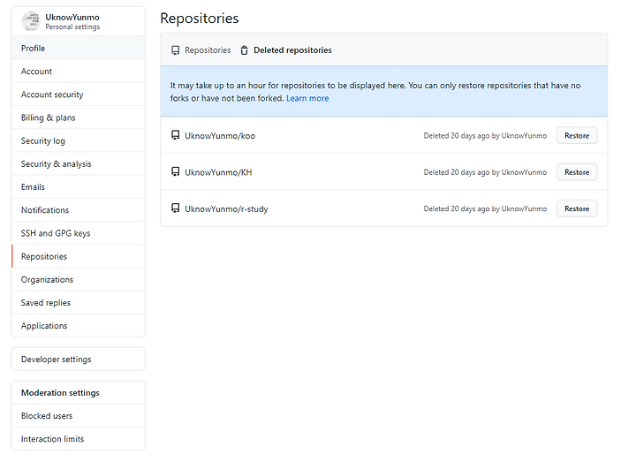Viewport: 636px width, 462px height.
Task: Restore the UknowYunmo/koo repository
Action: pos(577,135)
